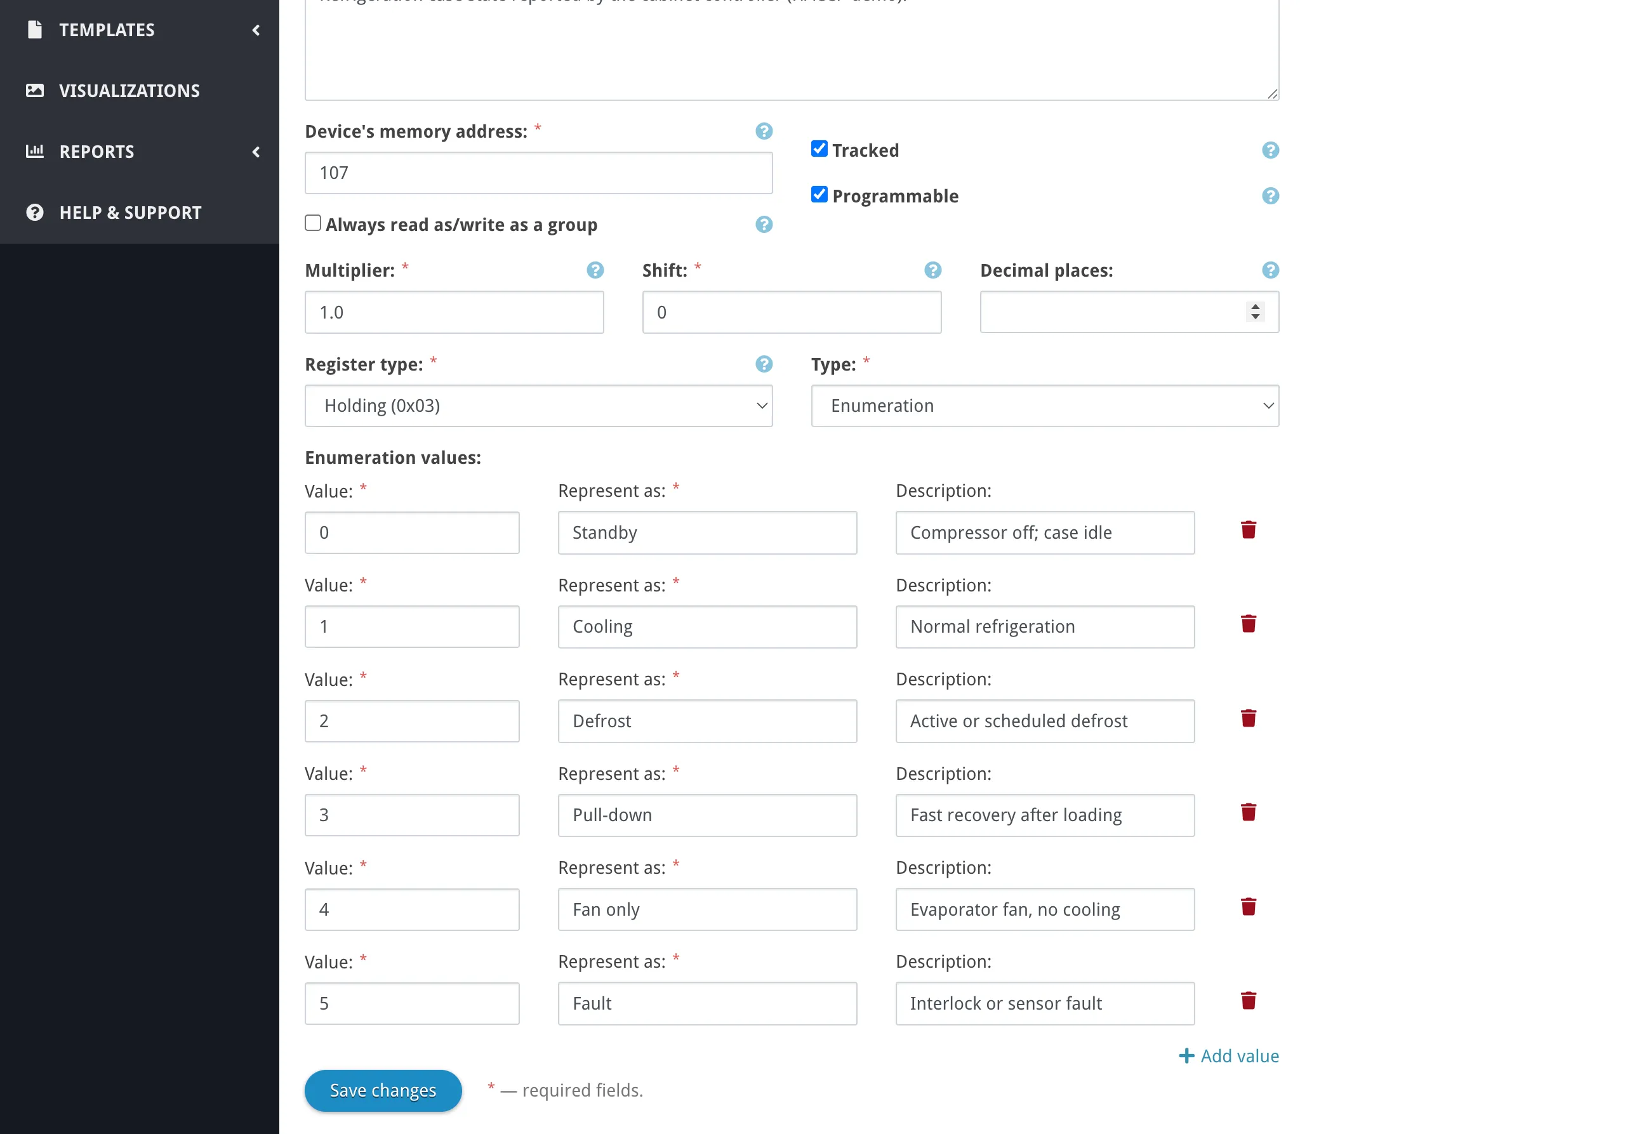Open help for Device's memory address

(764, 131)
